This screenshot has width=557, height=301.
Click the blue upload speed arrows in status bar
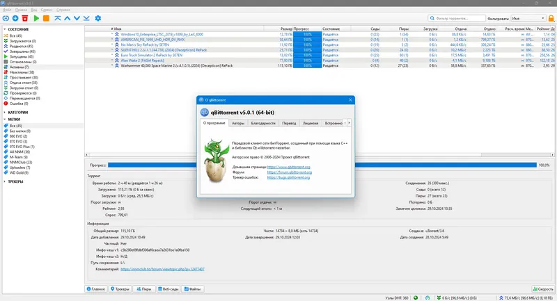click(x=501, y=298)
